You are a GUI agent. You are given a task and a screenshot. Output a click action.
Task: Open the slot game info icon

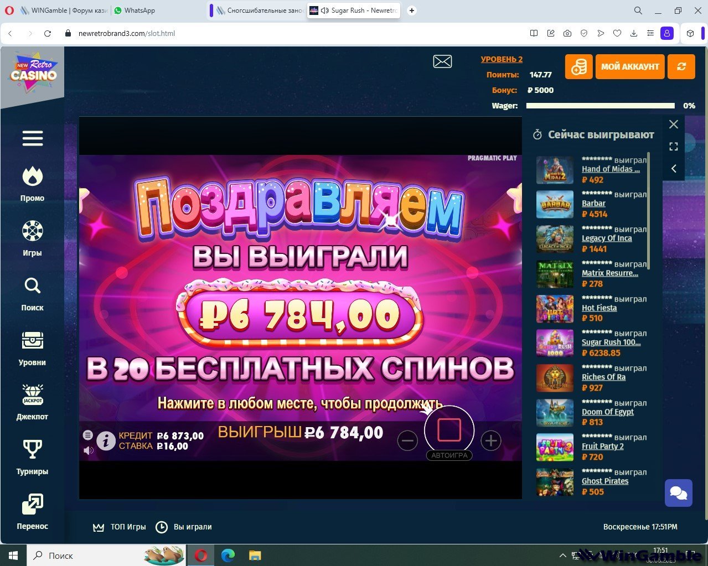coord(106,441)
